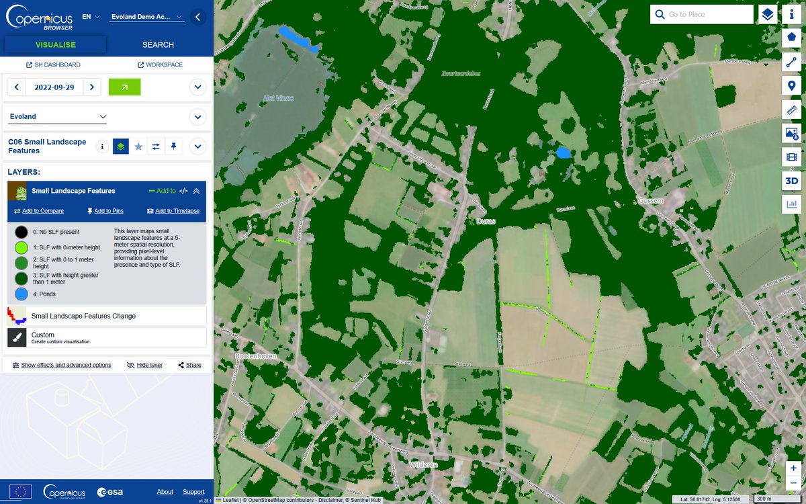The height and width of the screenshot is (504, 806).
Task: Click the green arrow button beside date
Action: pos(124,87)
